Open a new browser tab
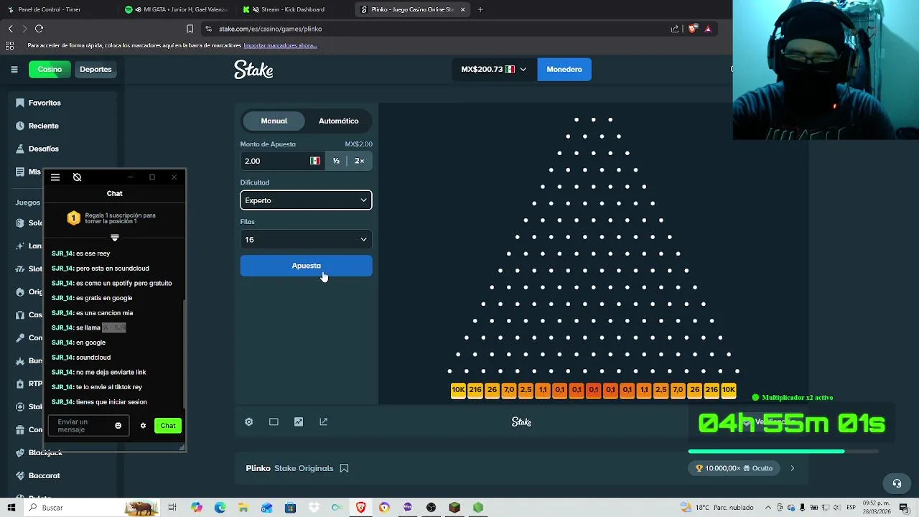Image resolution: width=919 pixels, height=517 pixels. tap(480, 9)
